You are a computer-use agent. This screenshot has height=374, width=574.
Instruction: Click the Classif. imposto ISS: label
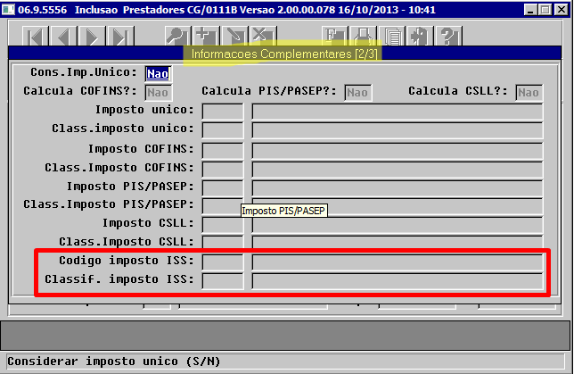click(x=119, y=279)
